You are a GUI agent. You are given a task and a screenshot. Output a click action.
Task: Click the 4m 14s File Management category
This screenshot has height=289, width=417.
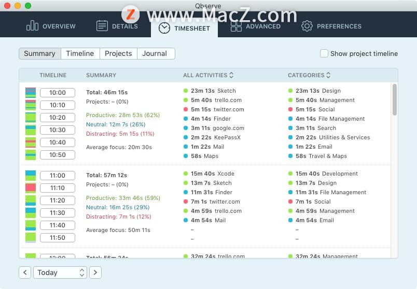tap(327, 119)
